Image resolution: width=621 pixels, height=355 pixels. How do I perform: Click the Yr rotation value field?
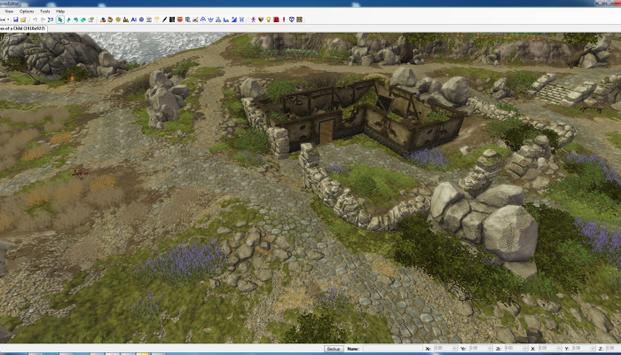pyautogui.click(x=479, y=349)
